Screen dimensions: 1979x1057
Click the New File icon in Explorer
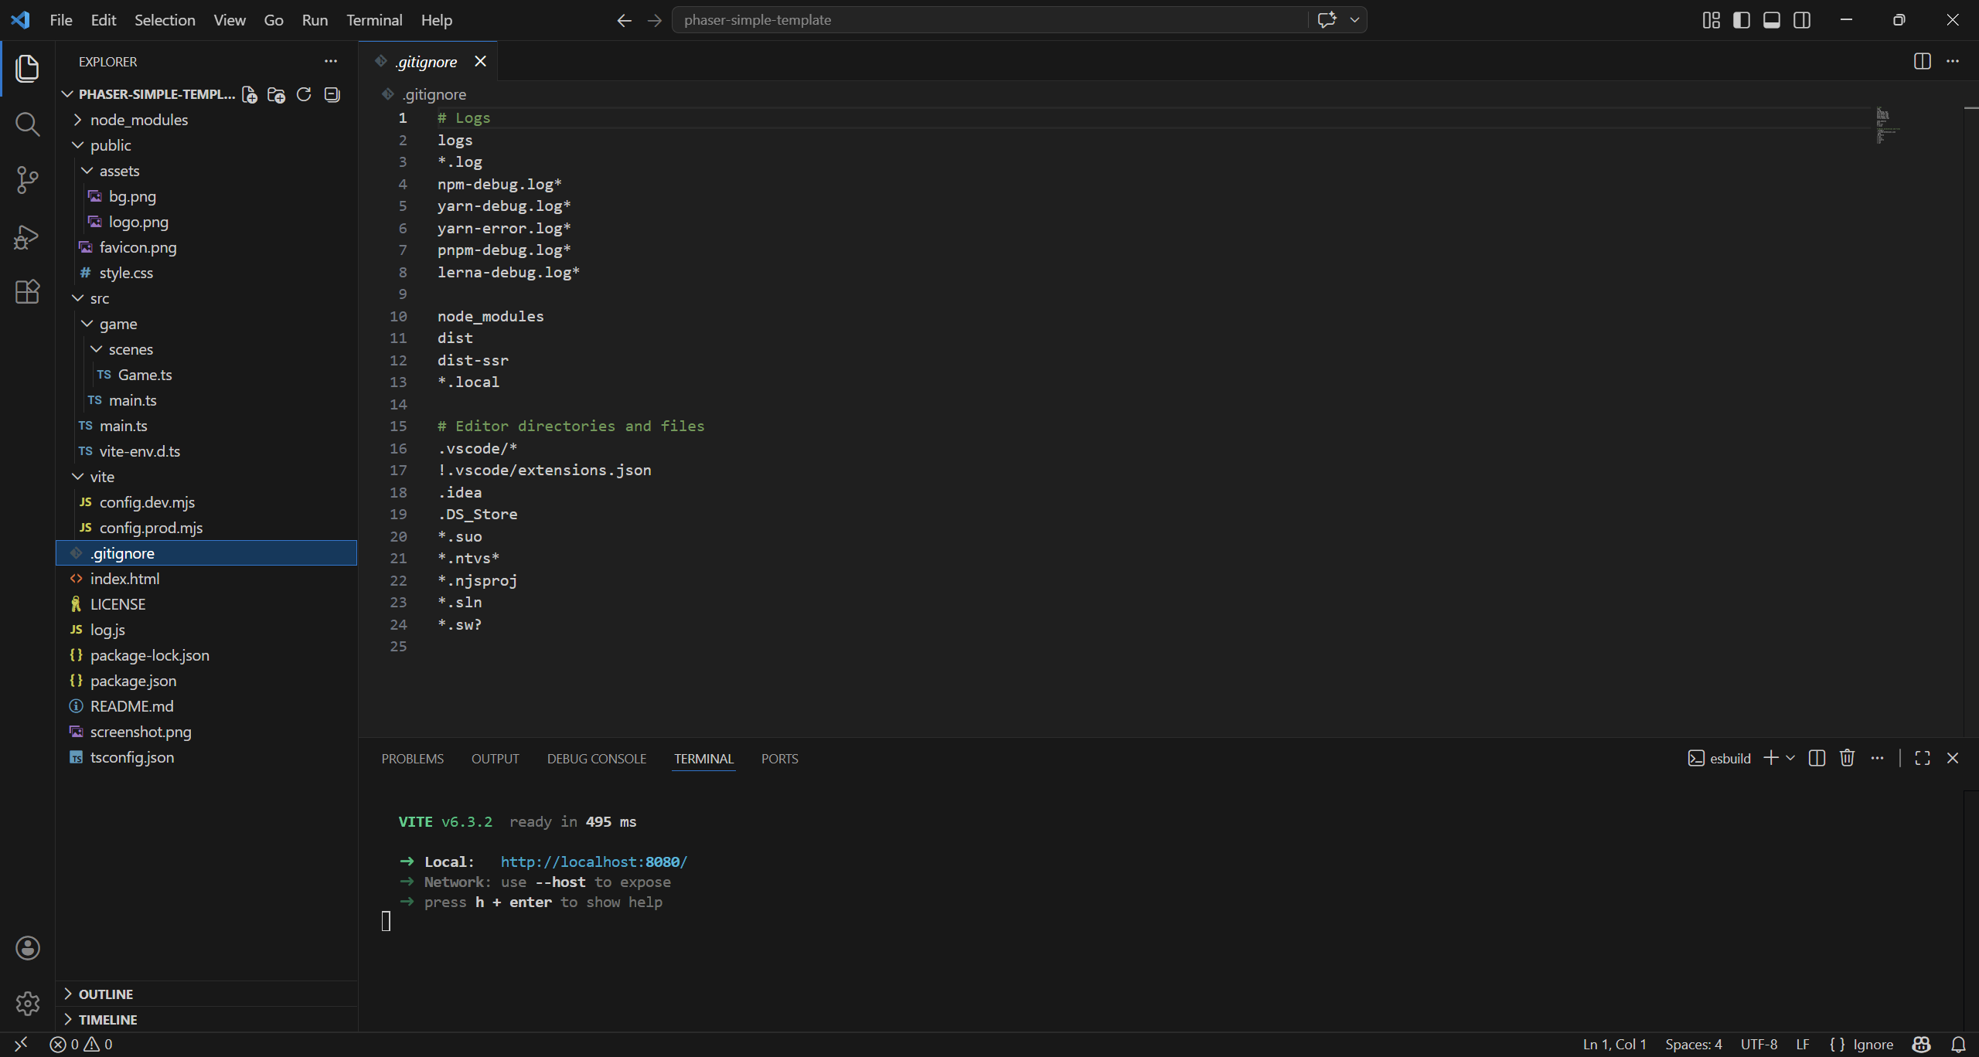click(249, 94)
